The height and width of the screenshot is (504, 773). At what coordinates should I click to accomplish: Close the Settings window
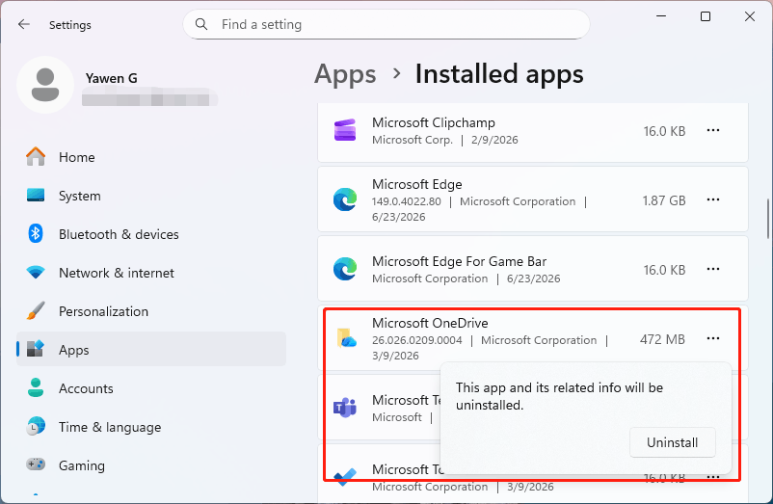coord(750,16)
